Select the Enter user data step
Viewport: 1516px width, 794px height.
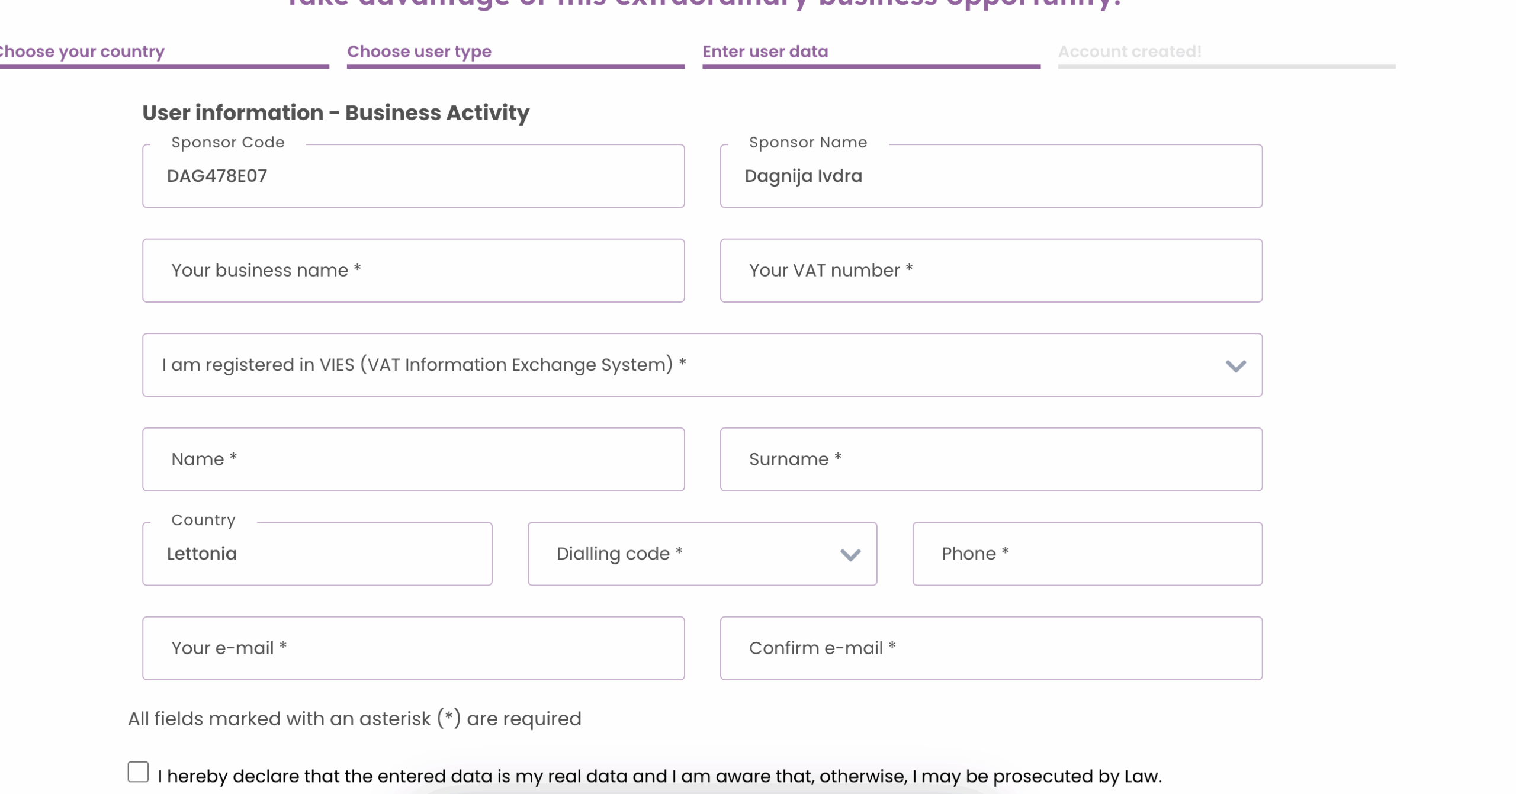pos(765,52)
